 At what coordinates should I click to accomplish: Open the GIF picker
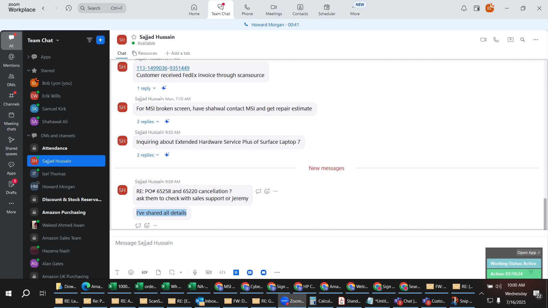click(x=145, y=272)
